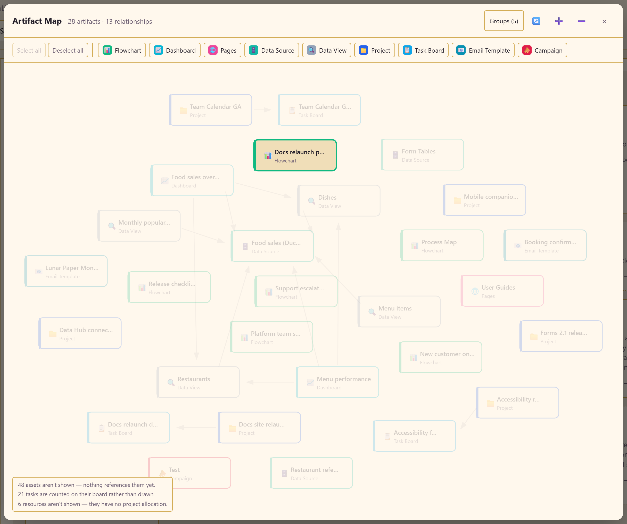This screenshot has height=524, width=627.
Task: Toggle the Data Source type filter
Action: 272,50
